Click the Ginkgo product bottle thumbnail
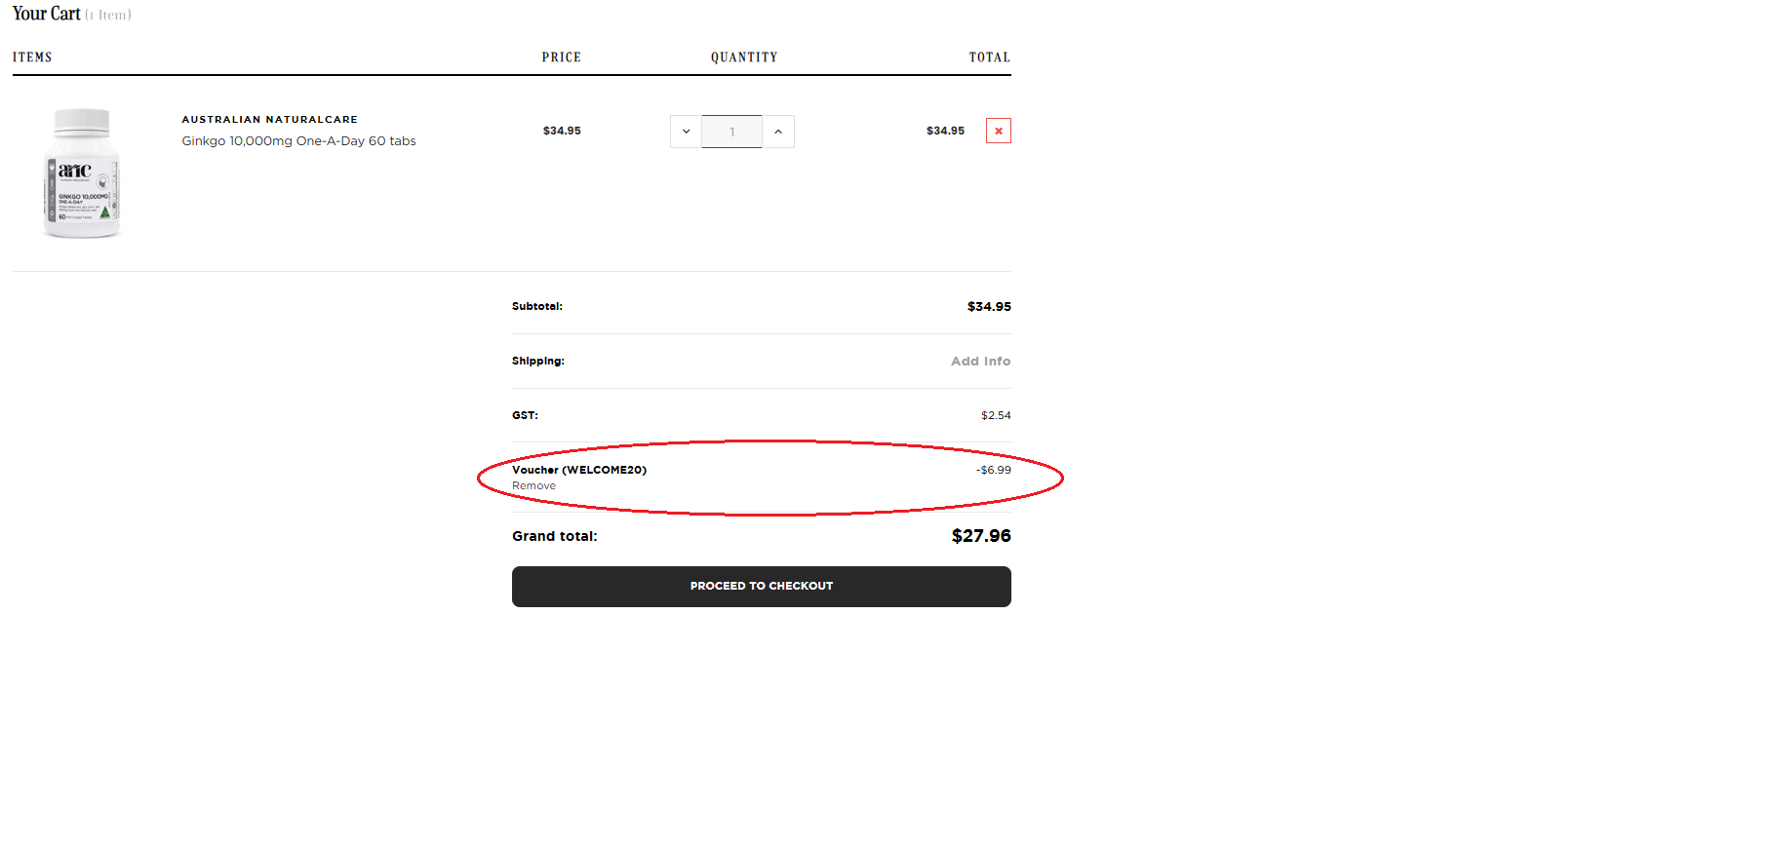 82,173
